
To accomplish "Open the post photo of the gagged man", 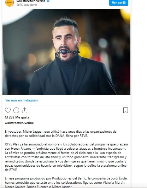I will [x=66, y=52].
